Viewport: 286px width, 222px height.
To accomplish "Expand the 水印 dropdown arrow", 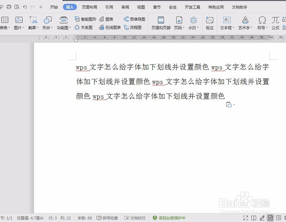I will pos(198,28).
